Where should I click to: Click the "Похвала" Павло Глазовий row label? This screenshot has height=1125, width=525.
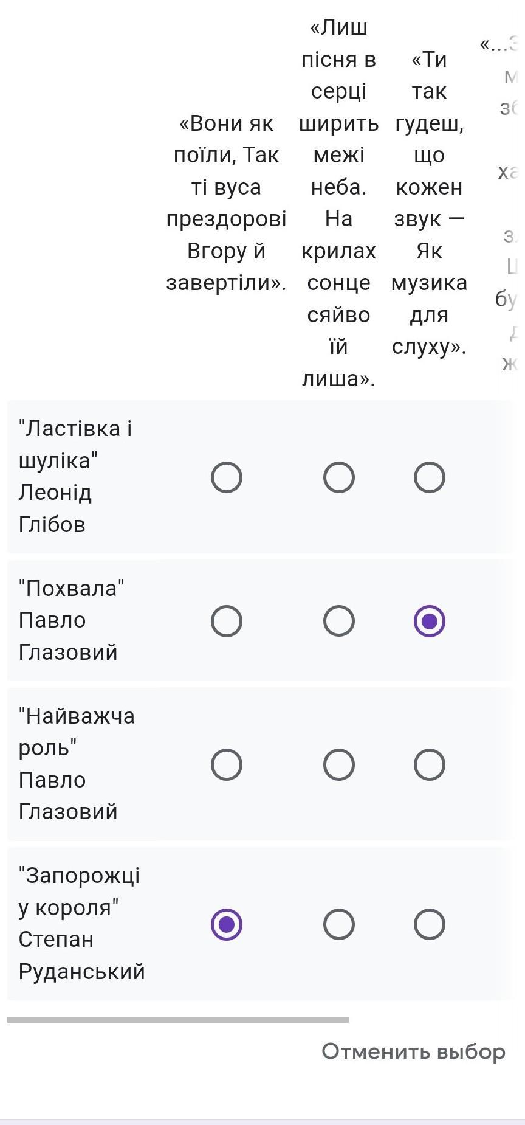pos(72,620)
